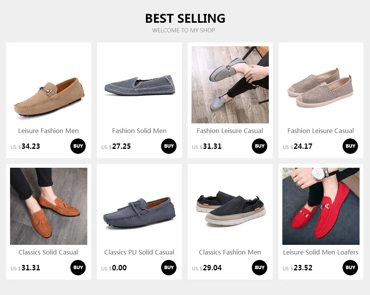
Task: Open the gray denim slip-on shoe image
Action: 139,85
